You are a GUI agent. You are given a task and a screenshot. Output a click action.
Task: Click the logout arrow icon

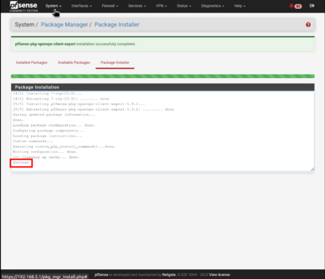pyautogui.click(x=312, y=6)
